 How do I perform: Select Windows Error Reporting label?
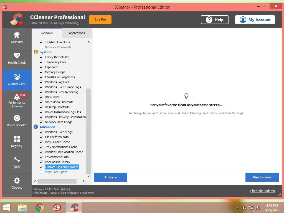click(62, 92)
